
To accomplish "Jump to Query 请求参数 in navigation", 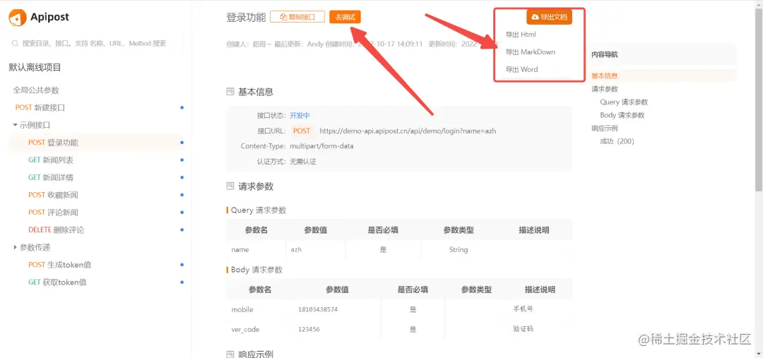I will click(624, 102).
